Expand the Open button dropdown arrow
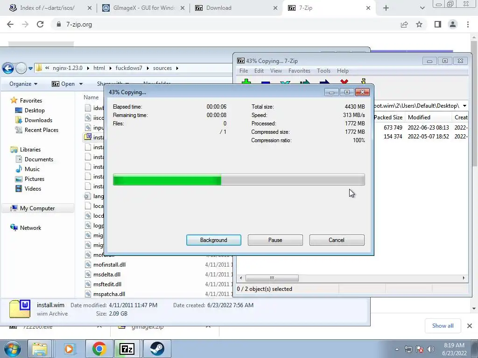Image resolution: width=478 pixels, height=358 pixels. [81, 84]
